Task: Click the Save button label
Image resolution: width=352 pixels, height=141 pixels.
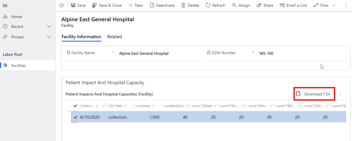Action: 81,5
